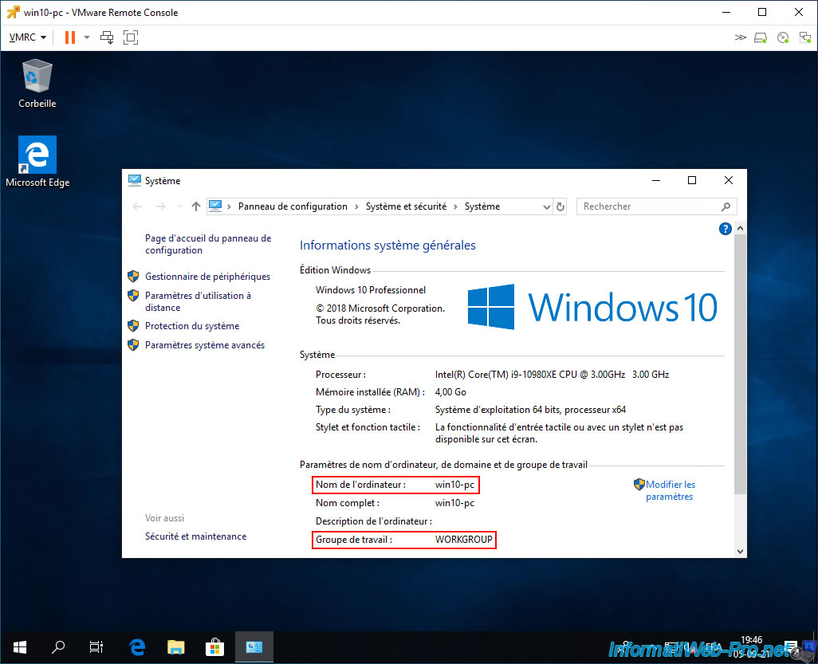Select Panneau de configuration breadcrumb
The image size is (818, 664).
293,206
